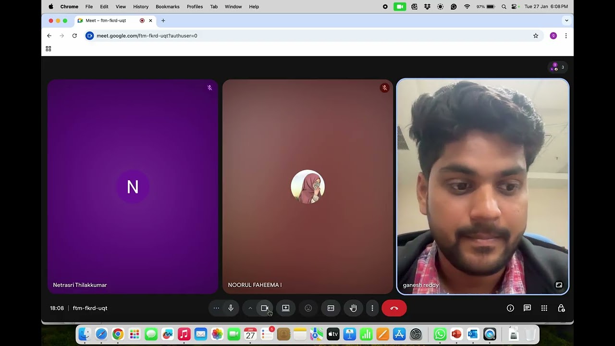This screenshot has height=346, width=615.
Task: Launch FaceTime from the Dock
Action: [x=234, y=334]
